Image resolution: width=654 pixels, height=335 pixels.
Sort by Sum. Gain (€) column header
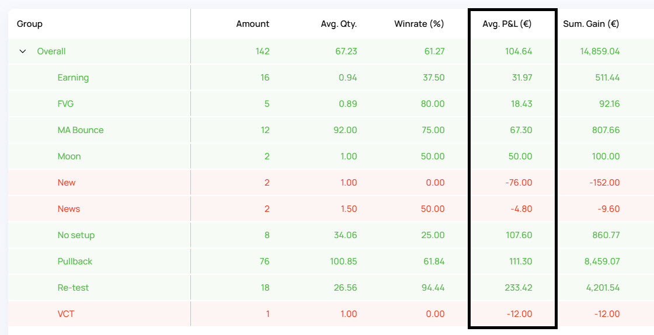[591, 24]
